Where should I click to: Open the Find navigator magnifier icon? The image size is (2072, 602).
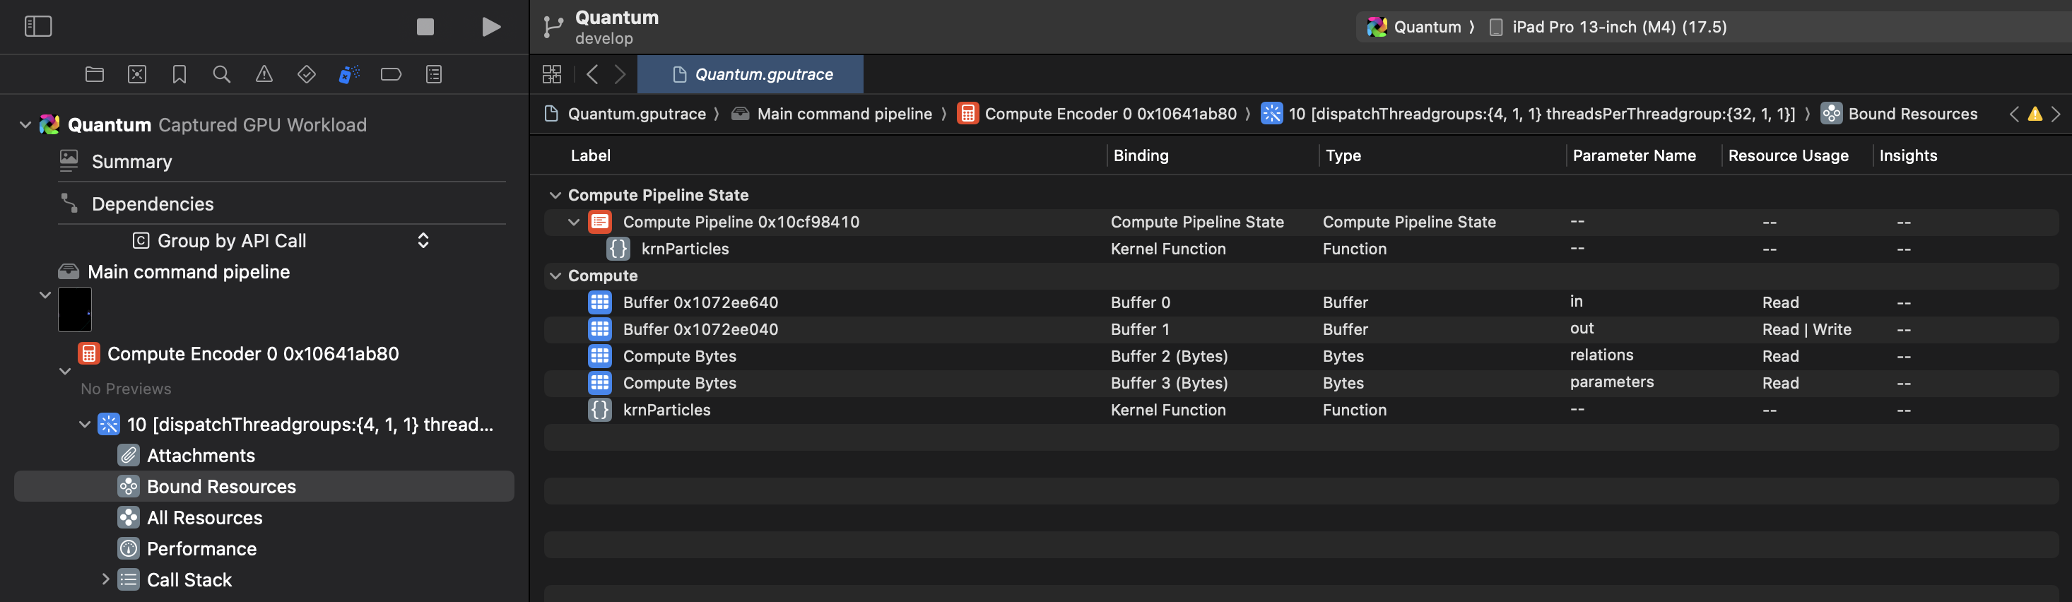tap(221, 75)
